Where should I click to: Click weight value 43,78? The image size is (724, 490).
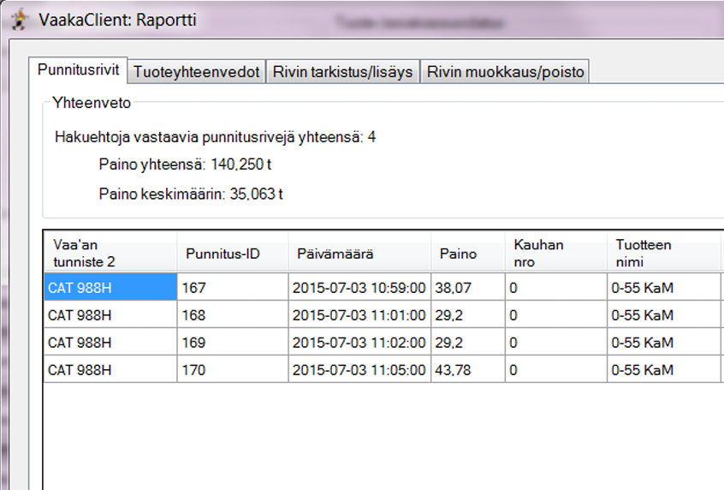click(468, 369)
